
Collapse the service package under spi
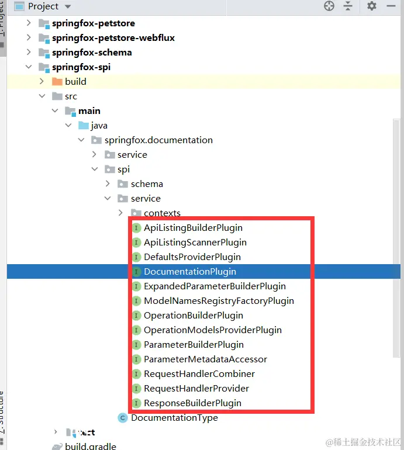point(108,198)
